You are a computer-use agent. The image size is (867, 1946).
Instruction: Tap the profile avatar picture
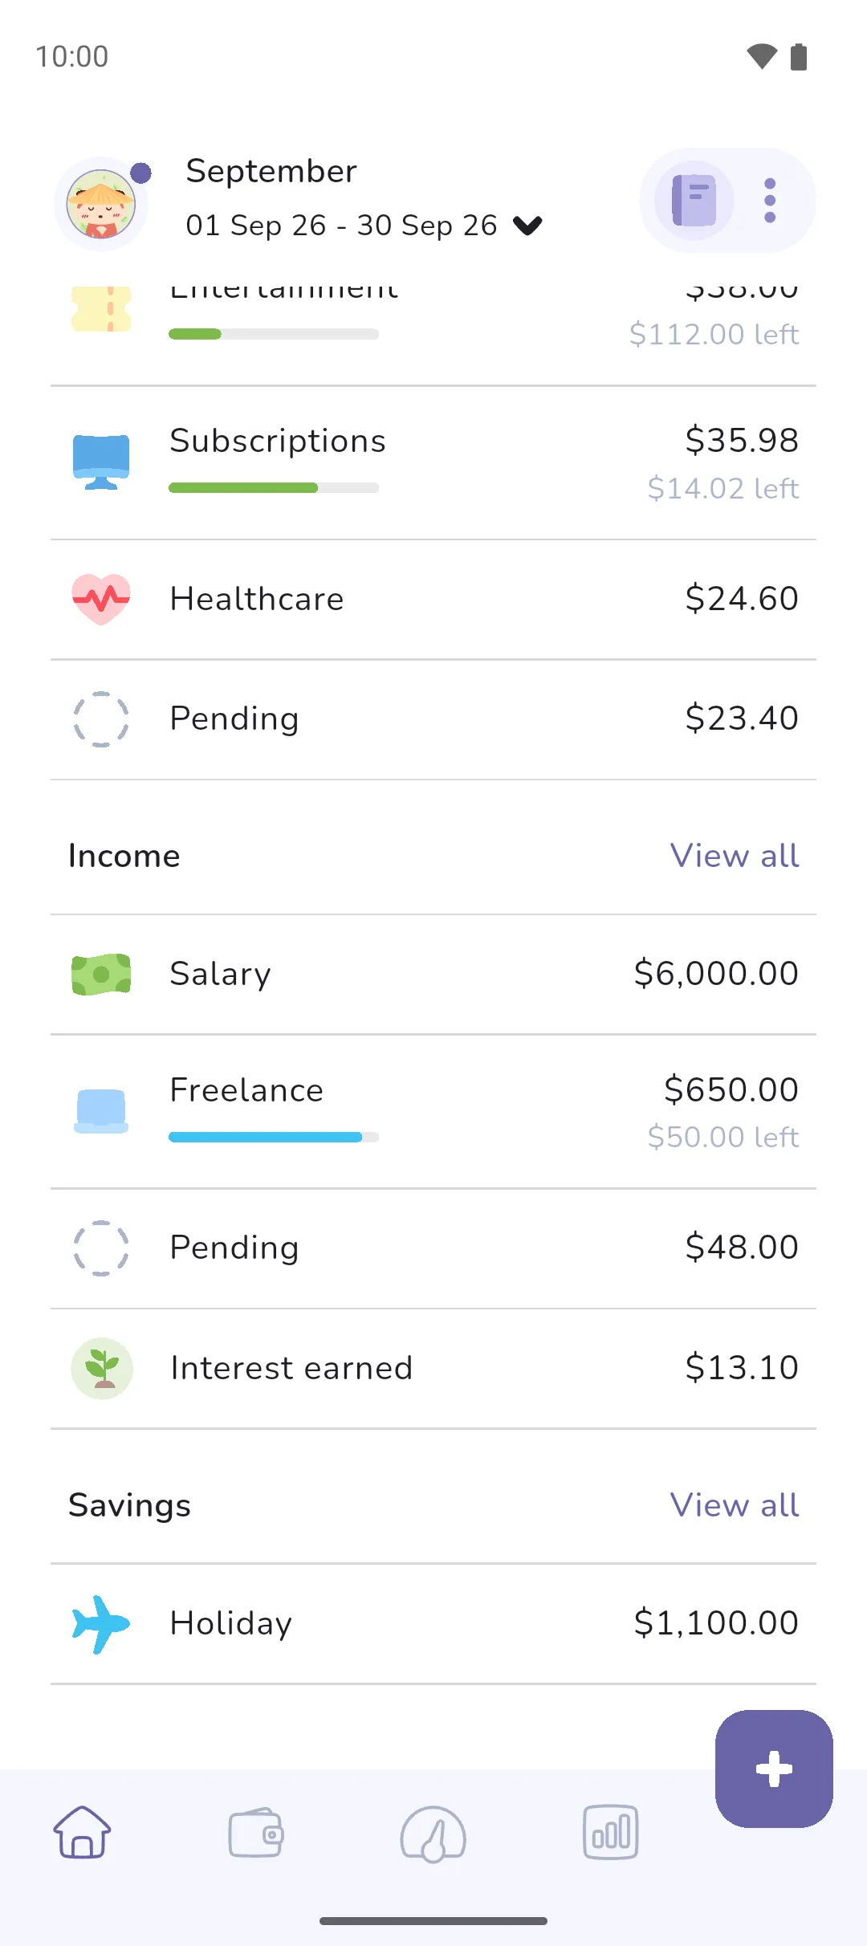click(101, 204)
